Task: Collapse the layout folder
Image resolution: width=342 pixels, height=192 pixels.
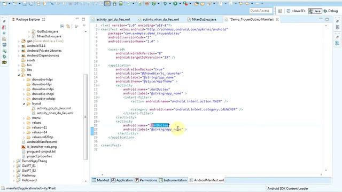Action: click(x=24, y=103)
